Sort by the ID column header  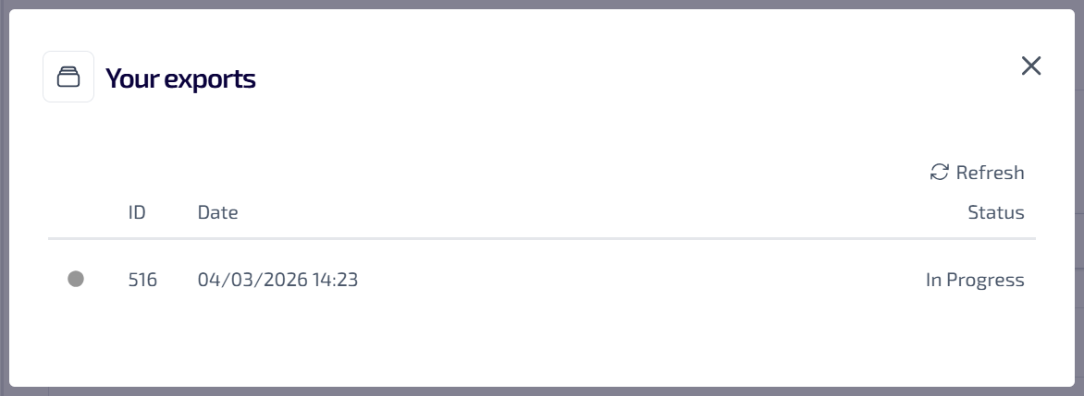(x=137, y=213)
